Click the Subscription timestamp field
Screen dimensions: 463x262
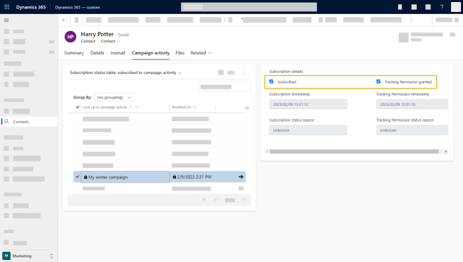click(x=308, y=105)
